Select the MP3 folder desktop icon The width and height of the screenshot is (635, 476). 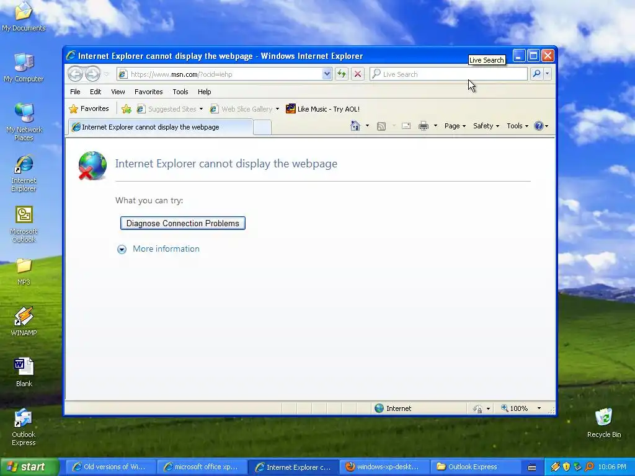(x=24, y=271)
